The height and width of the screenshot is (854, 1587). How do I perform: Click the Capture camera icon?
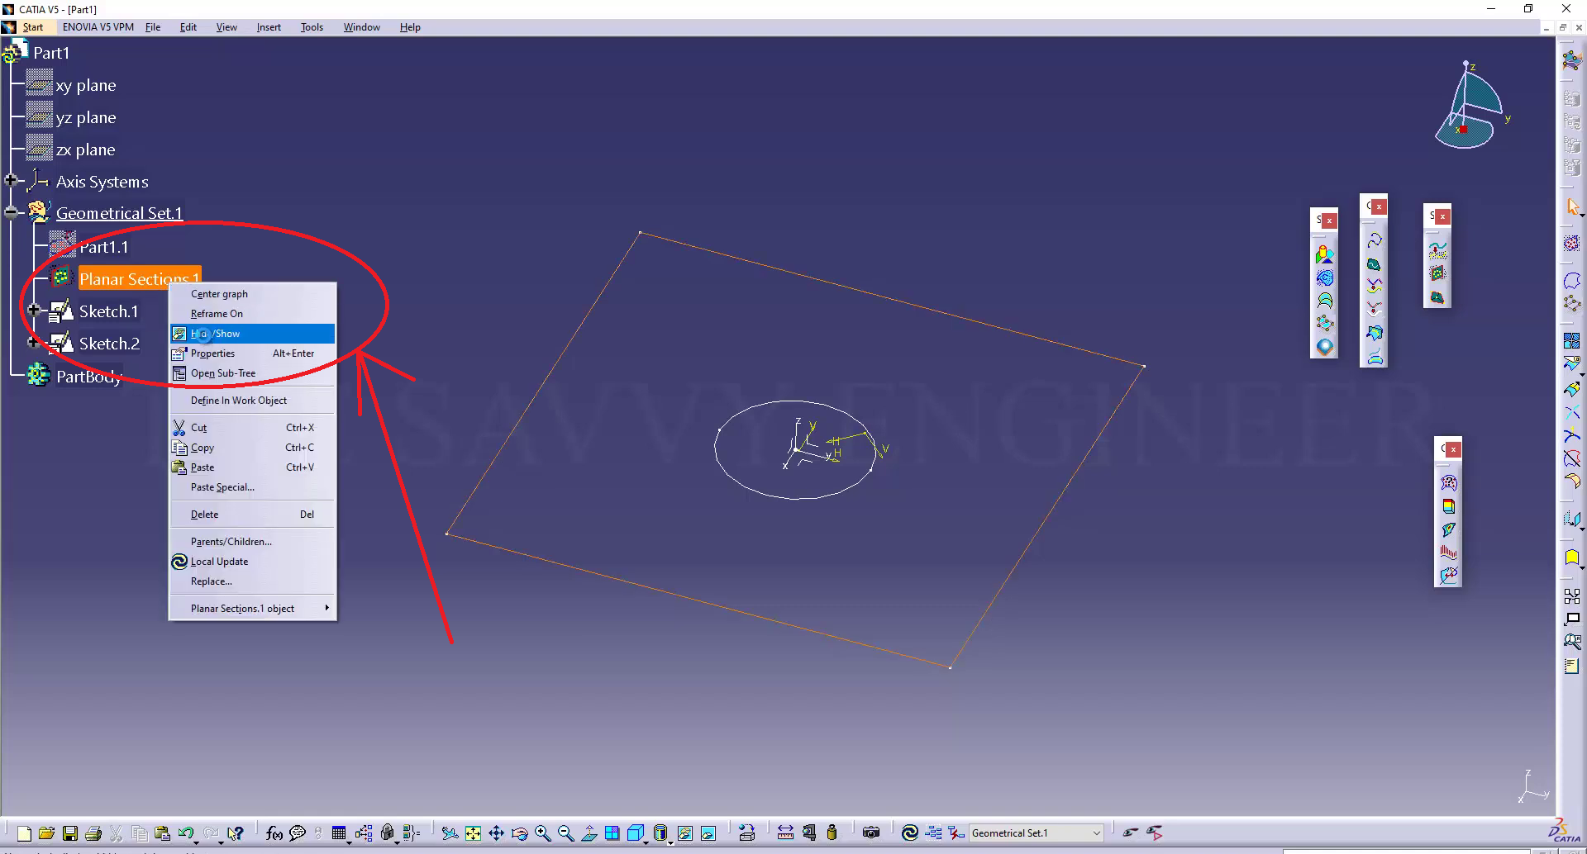point(870,833)
